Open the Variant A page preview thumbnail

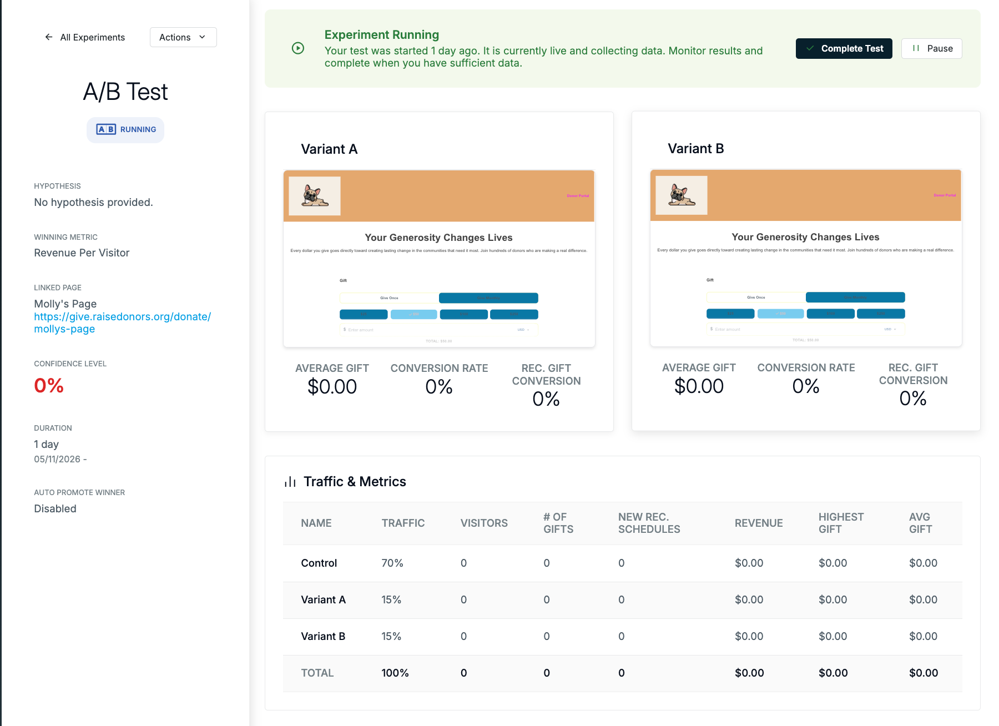439,259
